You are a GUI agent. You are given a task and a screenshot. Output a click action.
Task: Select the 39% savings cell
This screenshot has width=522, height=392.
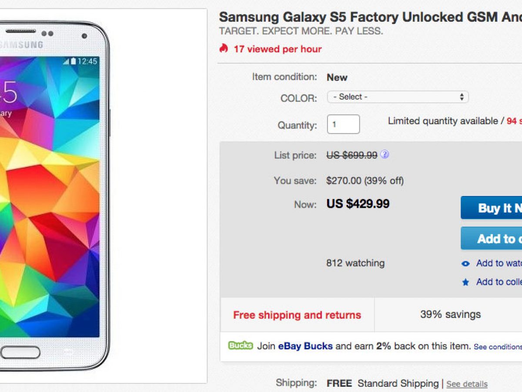click(x=450, y=314)
